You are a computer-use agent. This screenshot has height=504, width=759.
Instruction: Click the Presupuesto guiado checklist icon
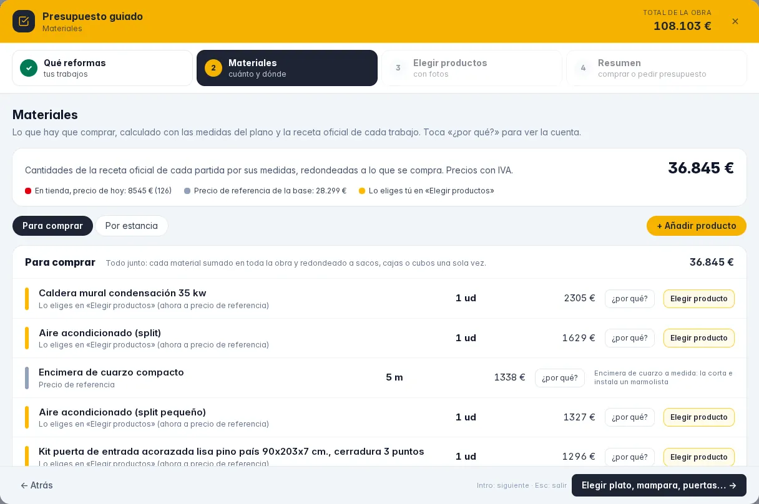pos(24,21)
